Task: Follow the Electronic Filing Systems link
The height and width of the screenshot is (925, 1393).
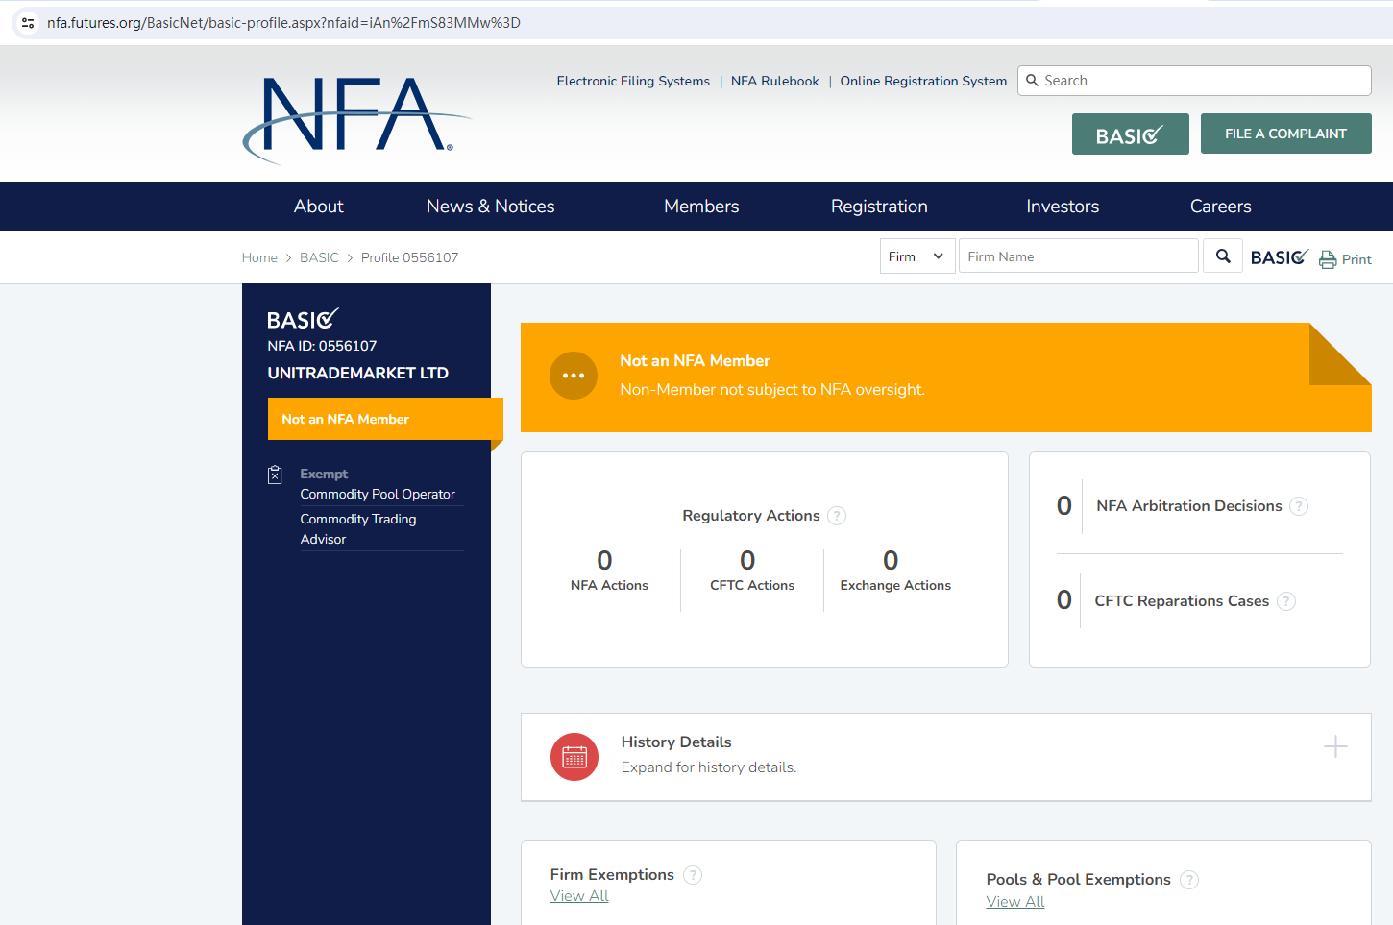Action: [633, 82]
